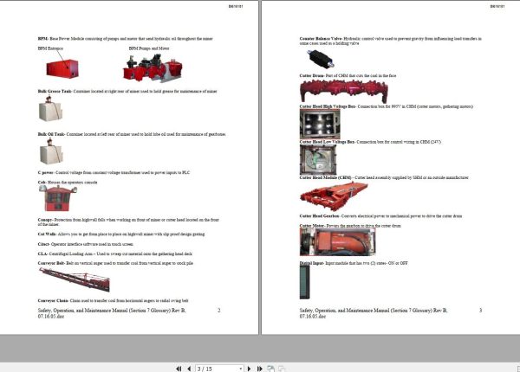Click the 'CLA' glossary term

(x=42, y=253)
